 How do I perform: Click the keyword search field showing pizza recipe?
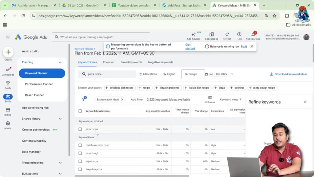pyautogui.click(x=107, y=74)
